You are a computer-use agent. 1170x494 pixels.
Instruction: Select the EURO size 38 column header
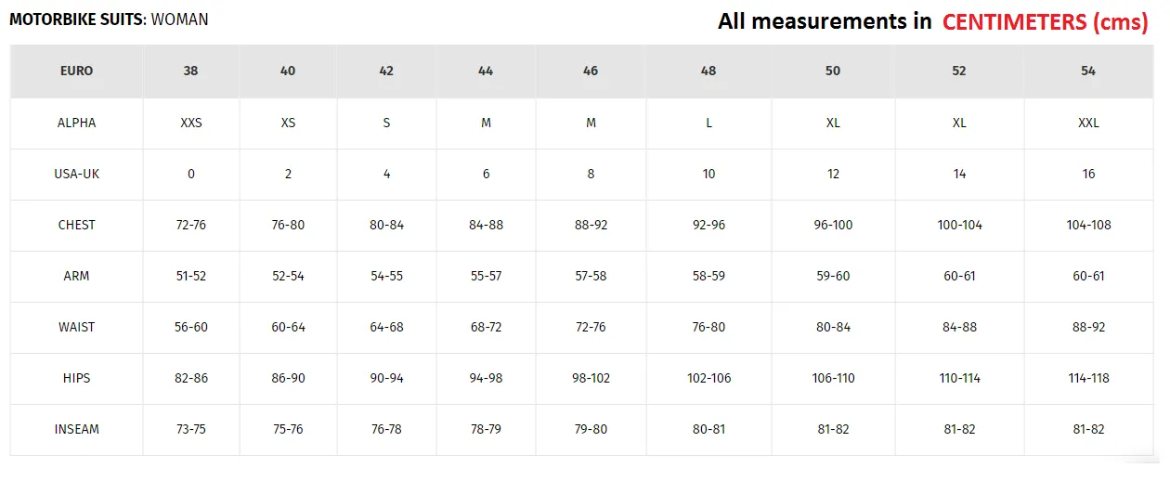click(190, 71)
